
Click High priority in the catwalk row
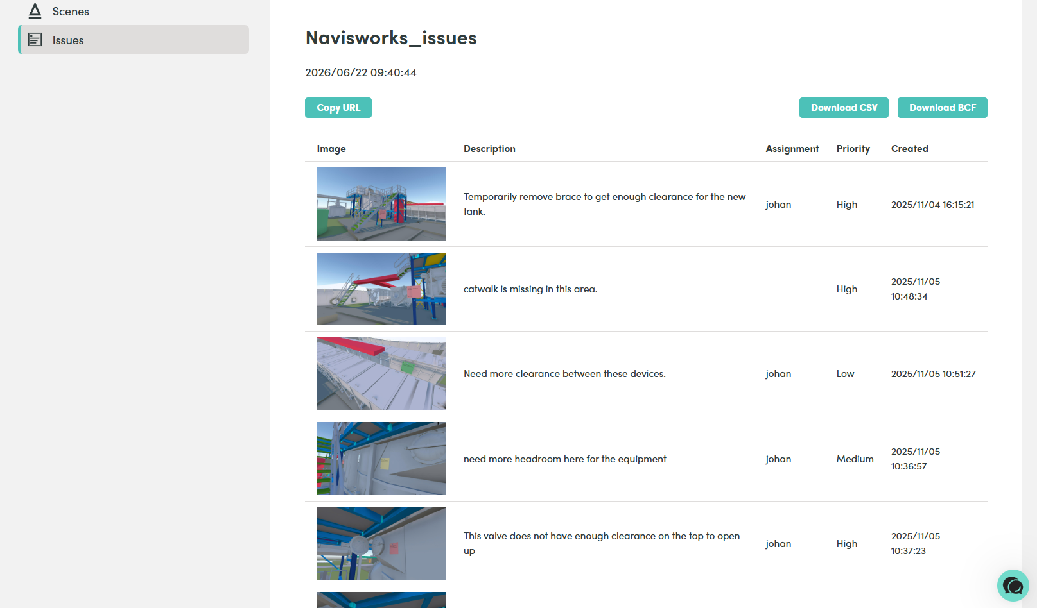pos(847,289)
